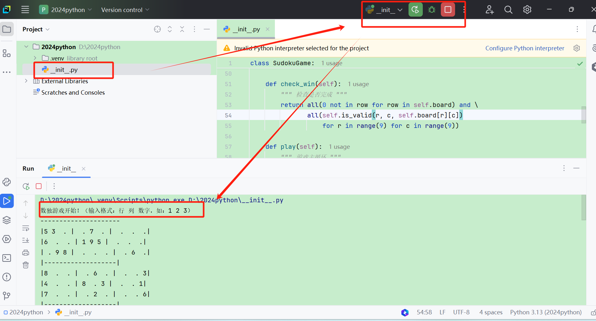Viewport: 596px width, 321px height.
Task: Open the Structure tool window icon
Action: click(7, 53)
